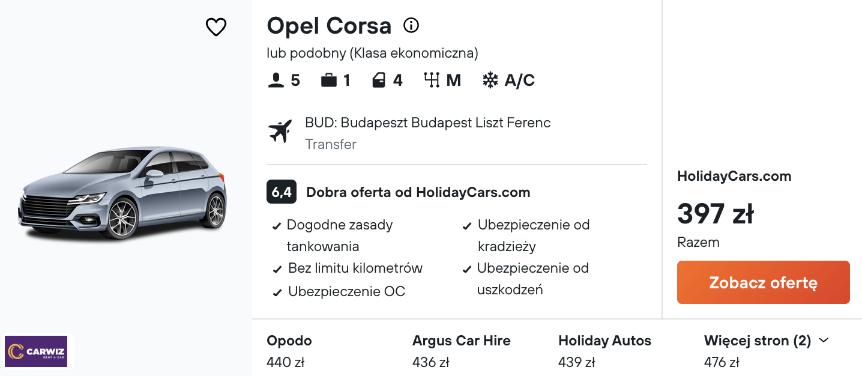Click the Opel Corsa car image
The width and height of the screenshot is (862, 376).
(122, 192)
